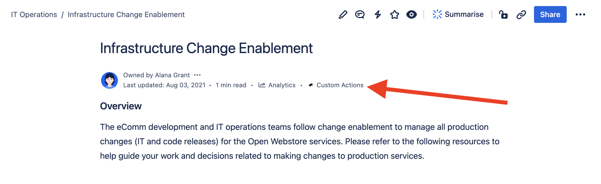Toggle the eye watch page icon
This screenshot has width=601, height=184.
click(412, 14)
